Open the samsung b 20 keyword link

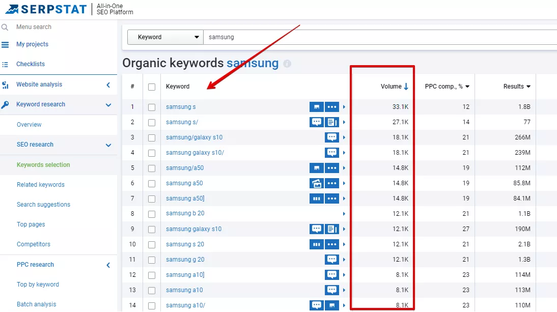pyautogui.click(x=185, y=213)
